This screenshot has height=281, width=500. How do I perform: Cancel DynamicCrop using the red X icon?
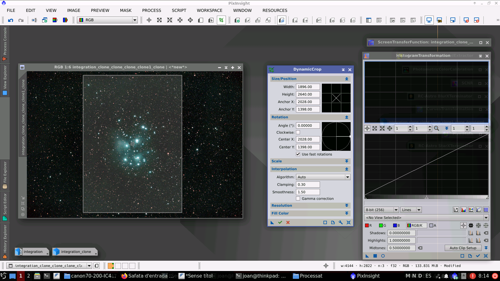coord(287,223)
